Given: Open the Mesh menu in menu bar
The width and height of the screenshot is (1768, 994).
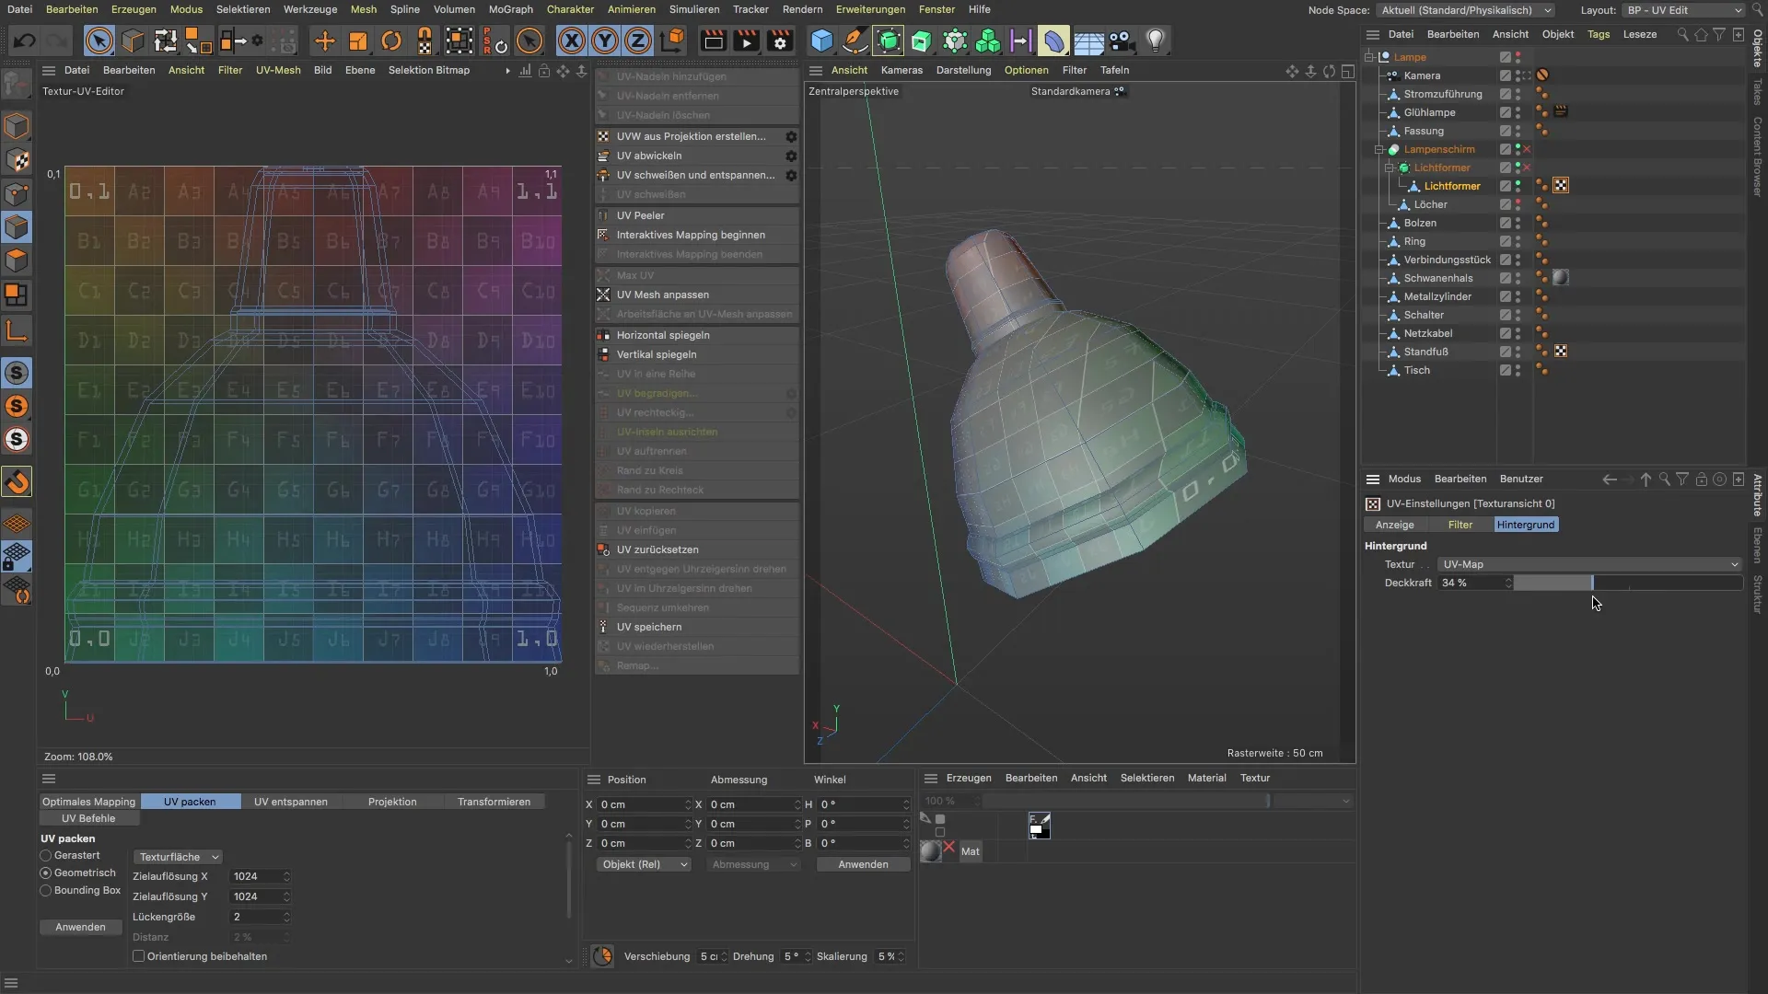Looking at the screenshot, I should [x=364, y=9].
